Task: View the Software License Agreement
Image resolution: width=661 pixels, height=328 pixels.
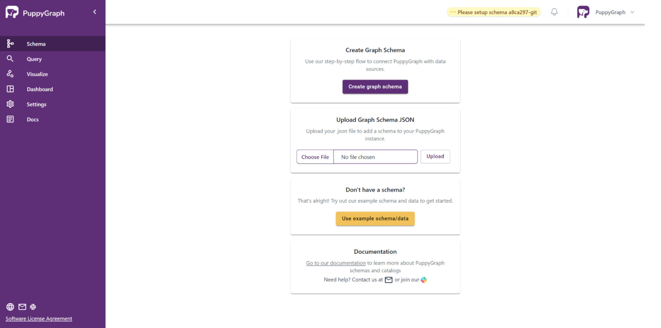Action: 39,319
